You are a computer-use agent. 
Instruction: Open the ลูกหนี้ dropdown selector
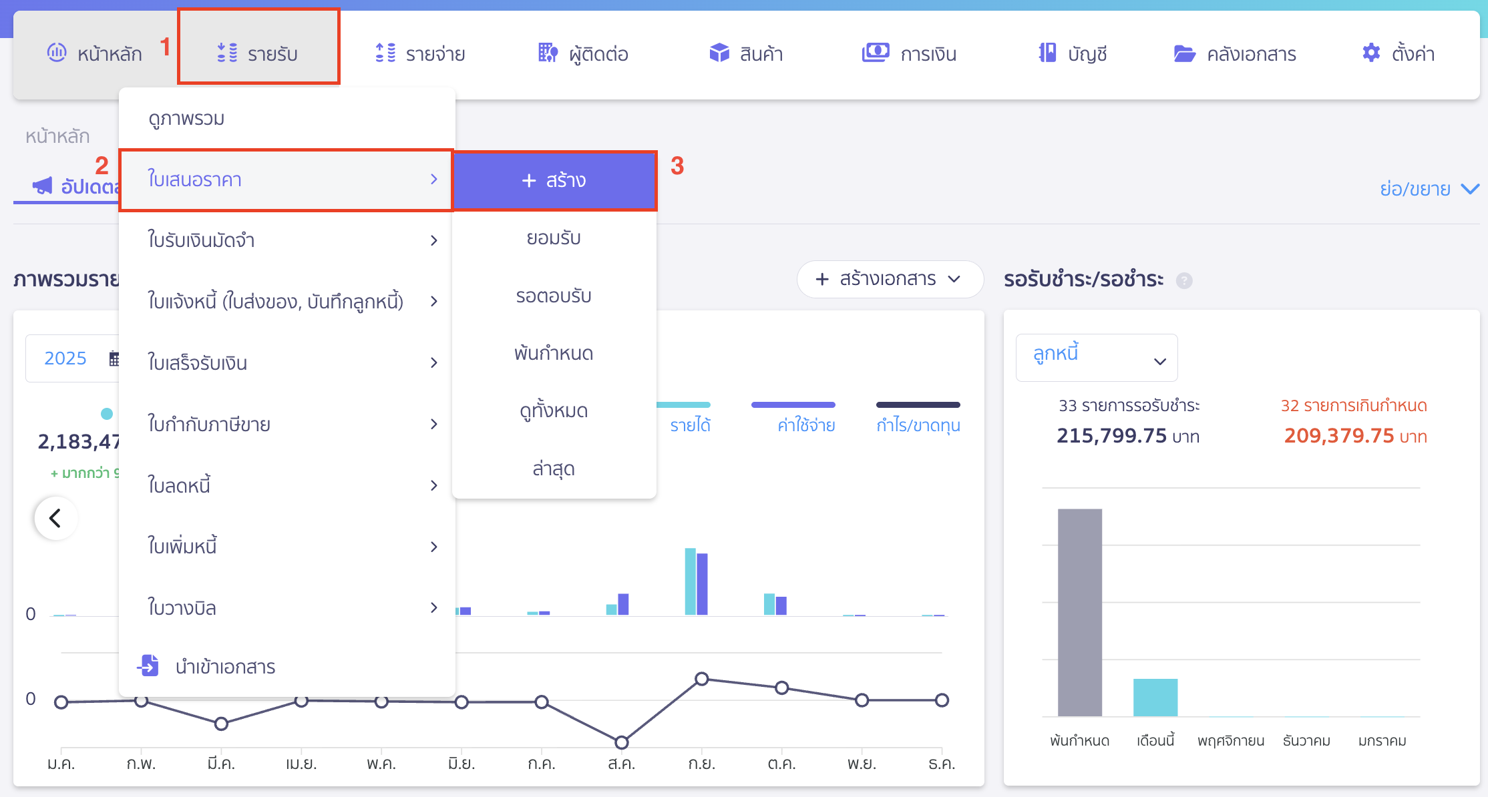coord(1096,357)
